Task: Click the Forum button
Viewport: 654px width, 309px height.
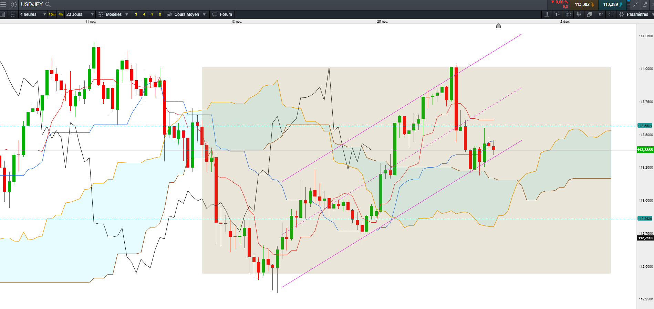Action: click(x=222, y=14)
